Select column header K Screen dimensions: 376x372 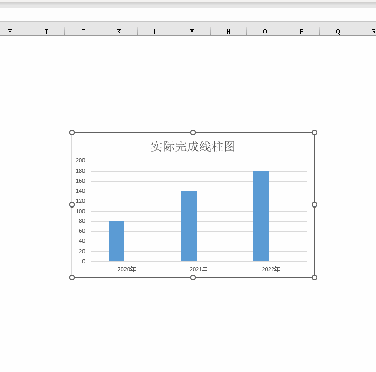click(x=119, y=32)
